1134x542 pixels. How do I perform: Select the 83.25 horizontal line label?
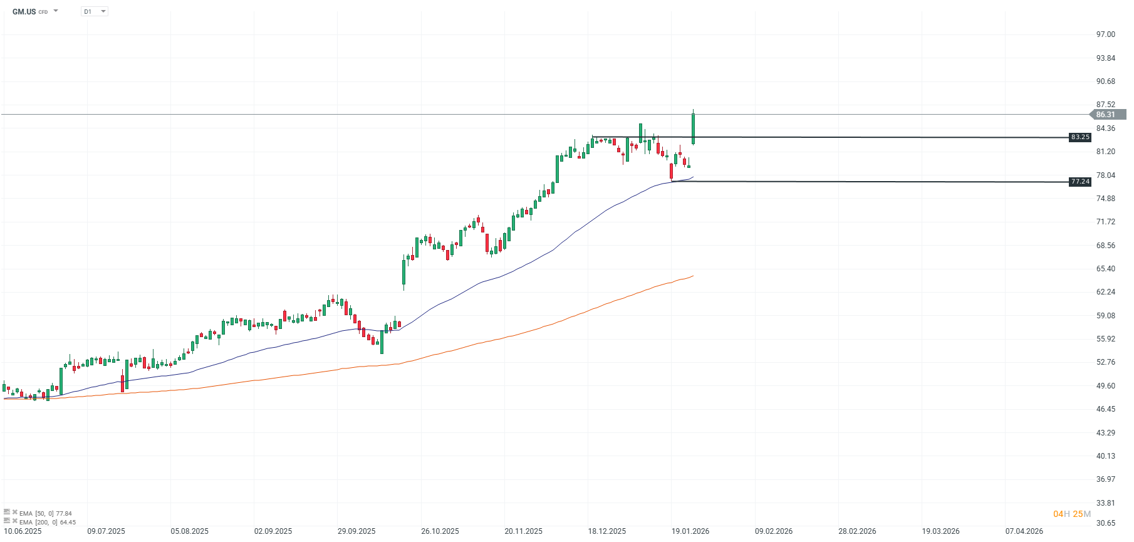pos(1080,137)
